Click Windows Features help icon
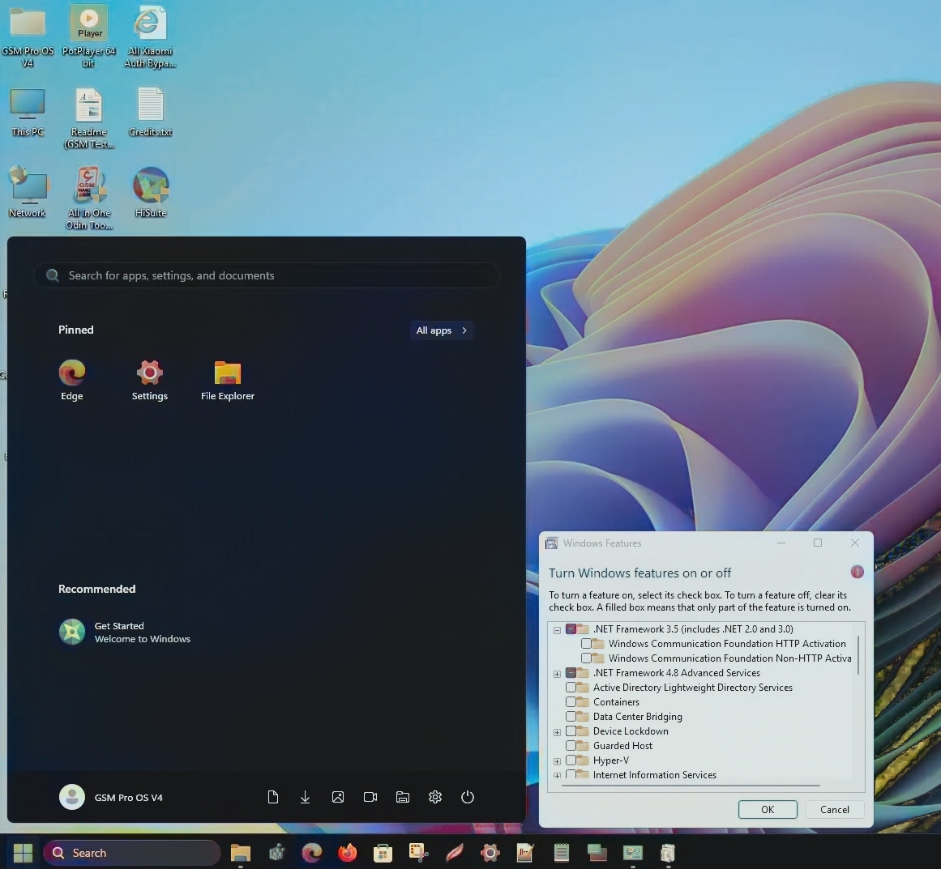This screenshot has height=869, width=941. tap(857, 572)
